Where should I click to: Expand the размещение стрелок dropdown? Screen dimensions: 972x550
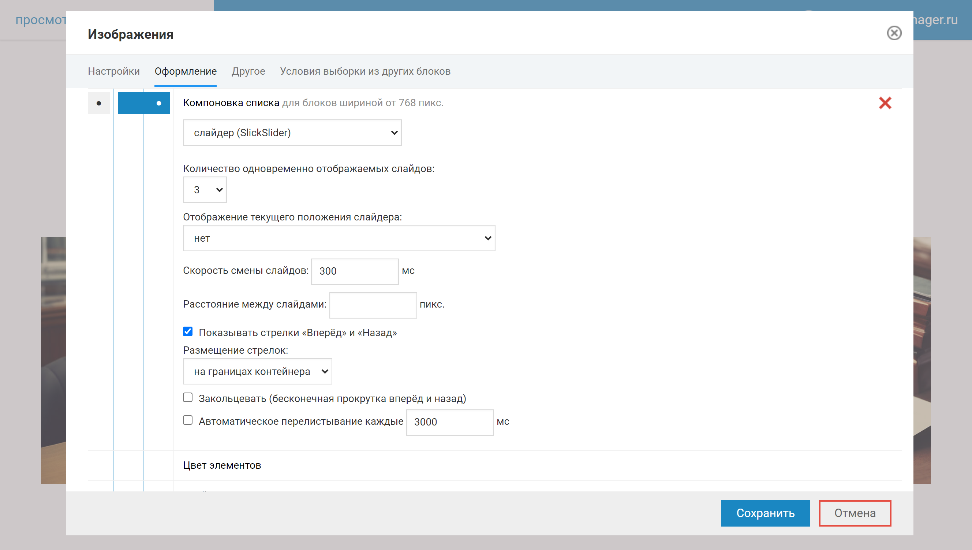(x=258, y=372)
